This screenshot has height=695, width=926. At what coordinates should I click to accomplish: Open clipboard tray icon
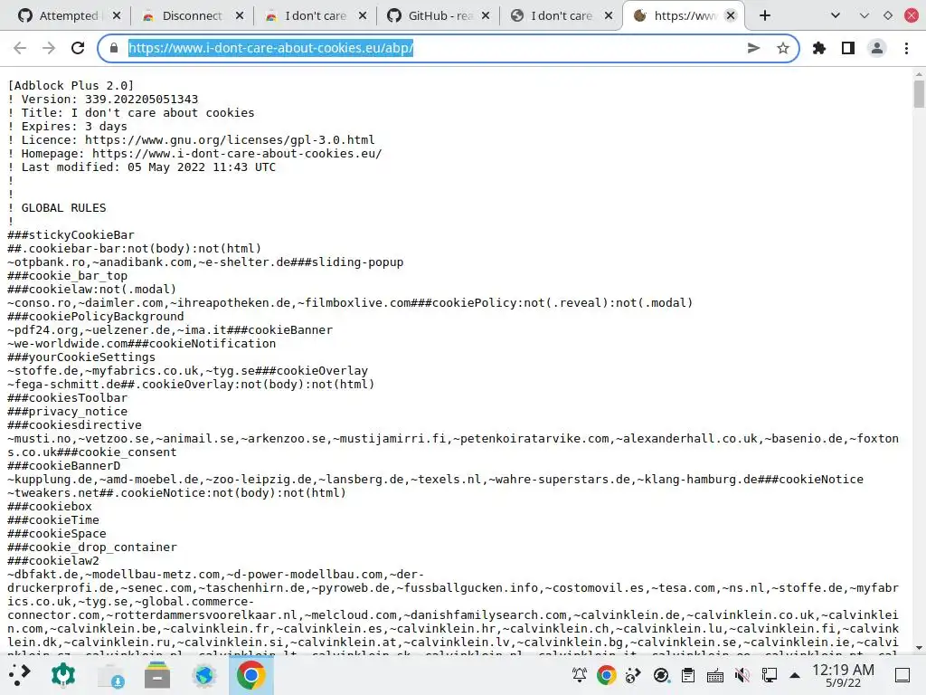tap(688, 675)
